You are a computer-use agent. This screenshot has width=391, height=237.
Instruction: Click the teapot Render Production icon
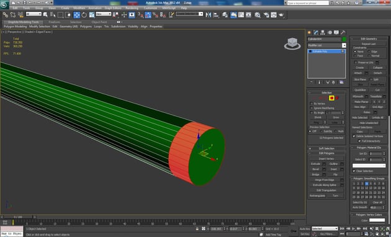pos(281,15)
